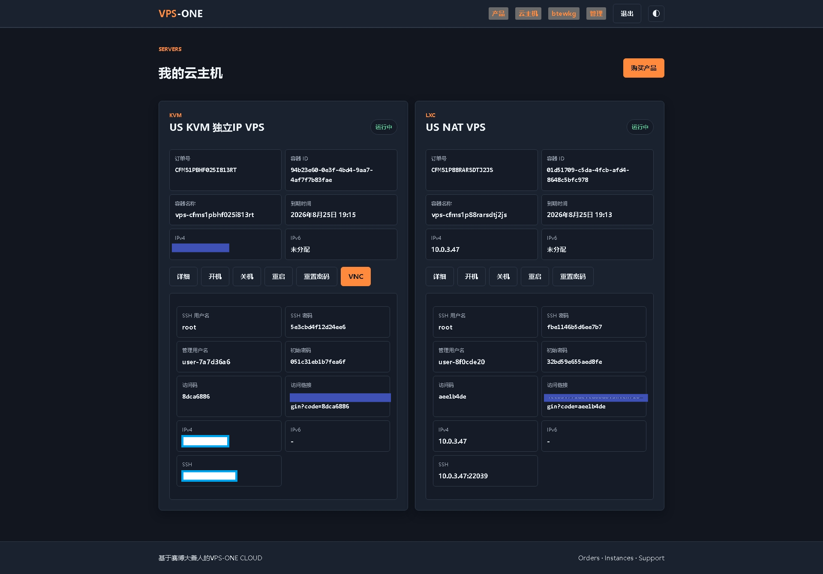Select expiry time 2026年8月25日 19:15
The image size is (823, 574).
323,214
